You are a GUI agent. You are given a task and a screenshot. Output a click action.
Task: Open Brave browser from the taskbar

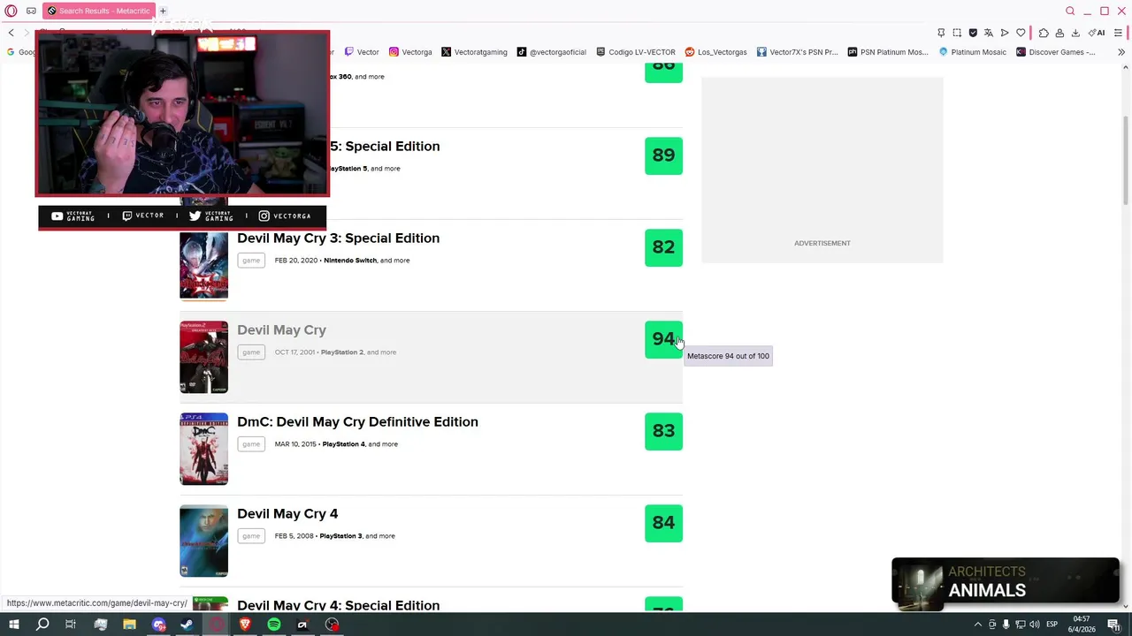245,625
